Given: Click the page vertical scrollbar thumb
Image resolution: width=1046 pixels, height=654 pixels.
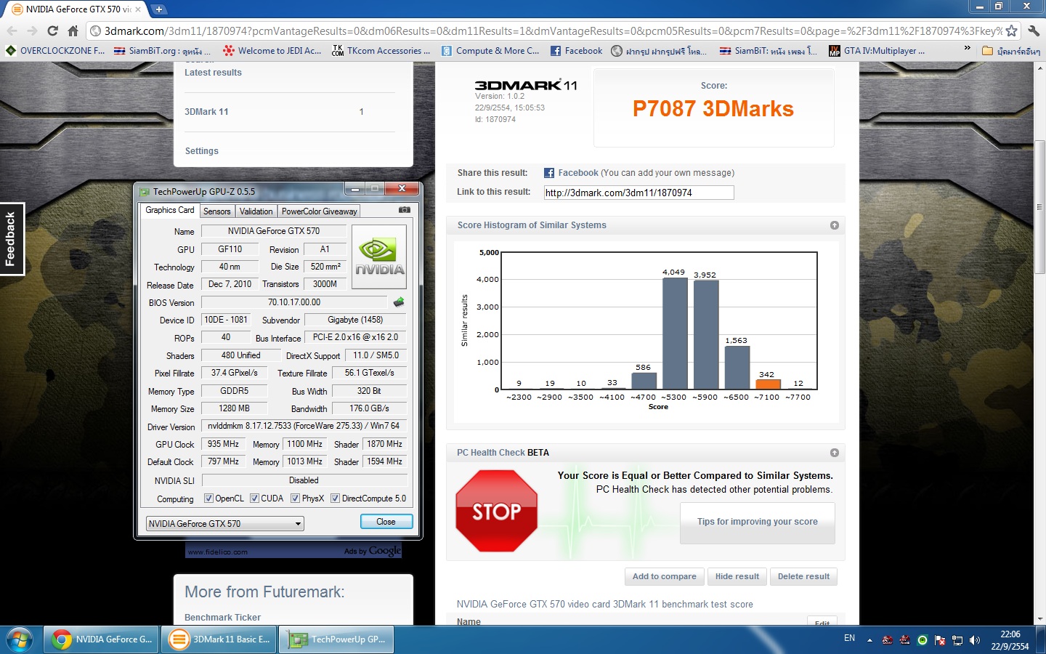Looking at the screenshot, I should (1039, 206).
